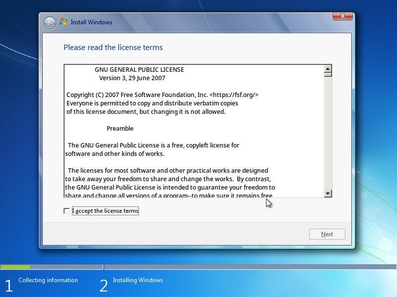This screenshot has width=397, height=297.
Task: Click the license scrollbar up arrow
Action: click(x=328, y=69)
